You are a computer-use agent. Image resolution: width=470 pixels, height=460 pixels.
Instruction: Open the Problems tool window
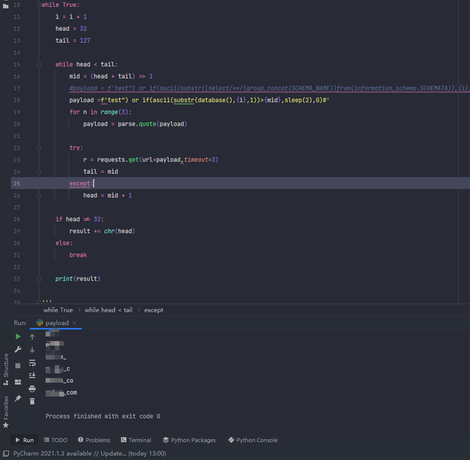[94, 440]
